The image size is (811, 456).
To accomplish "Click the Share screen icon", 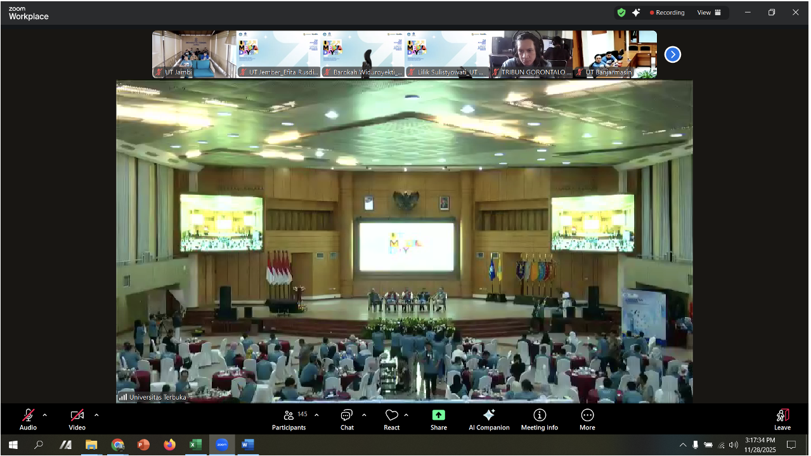I will (438, 415).
